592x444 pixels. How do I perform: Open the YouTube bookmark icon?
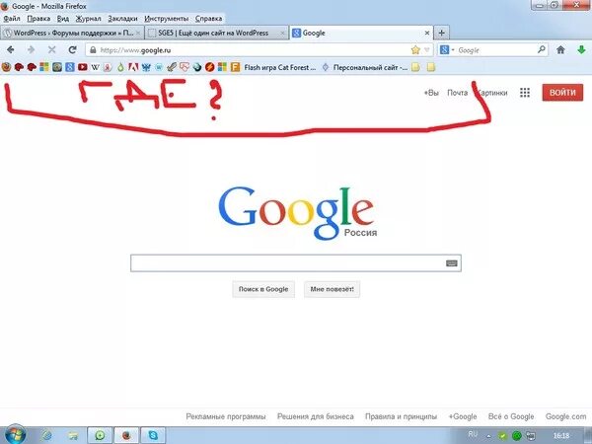tap(82, 67)
